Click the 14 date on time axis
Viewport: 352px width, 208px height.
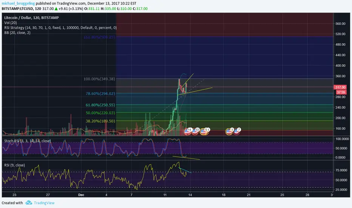[190, 195]
